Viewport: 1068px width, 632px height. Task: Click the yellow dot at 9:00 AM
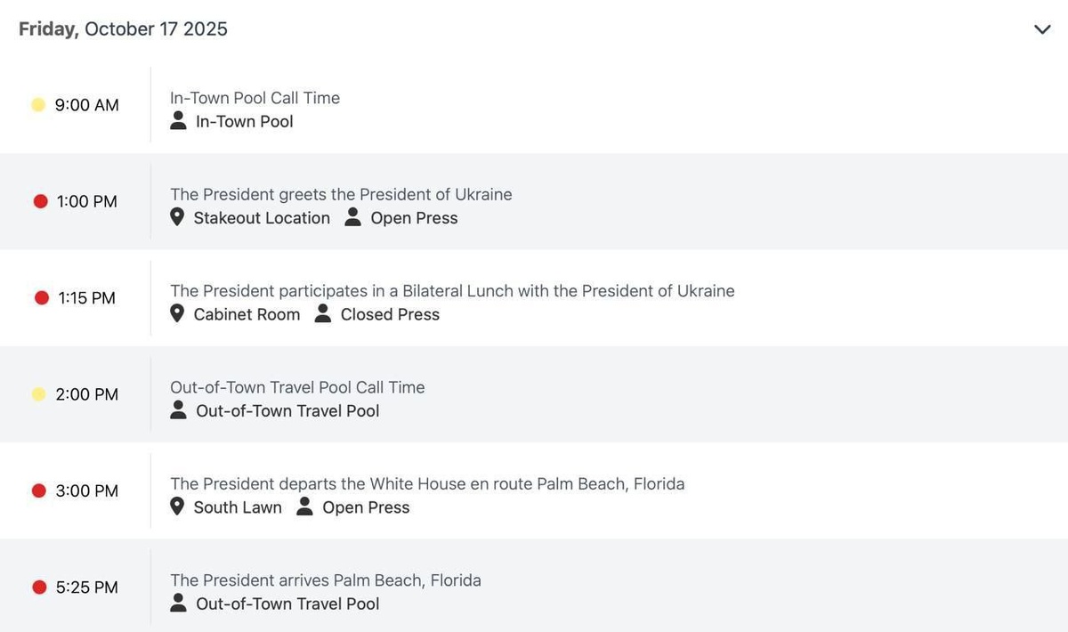click(x=38, y=105)
